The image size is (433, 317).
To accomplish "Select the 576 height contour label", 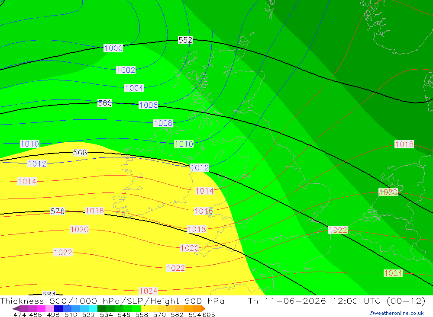I will pyautogui.click(x=58, y=211).
